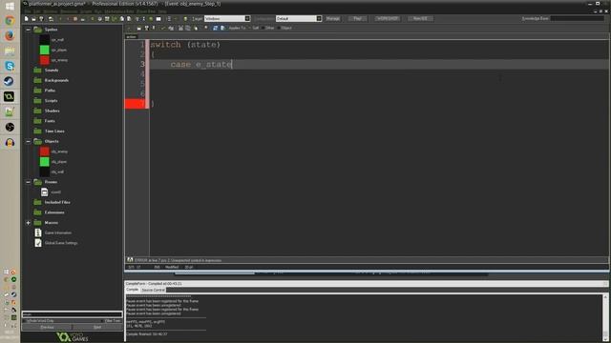Screen dimensions: 611x343
Task: Select the Other radio button
Action: 263,28
